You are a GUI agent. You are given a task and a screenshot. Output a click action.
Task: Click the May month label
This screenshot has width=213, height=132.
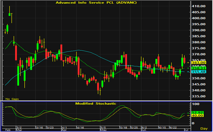coord(103,130)
